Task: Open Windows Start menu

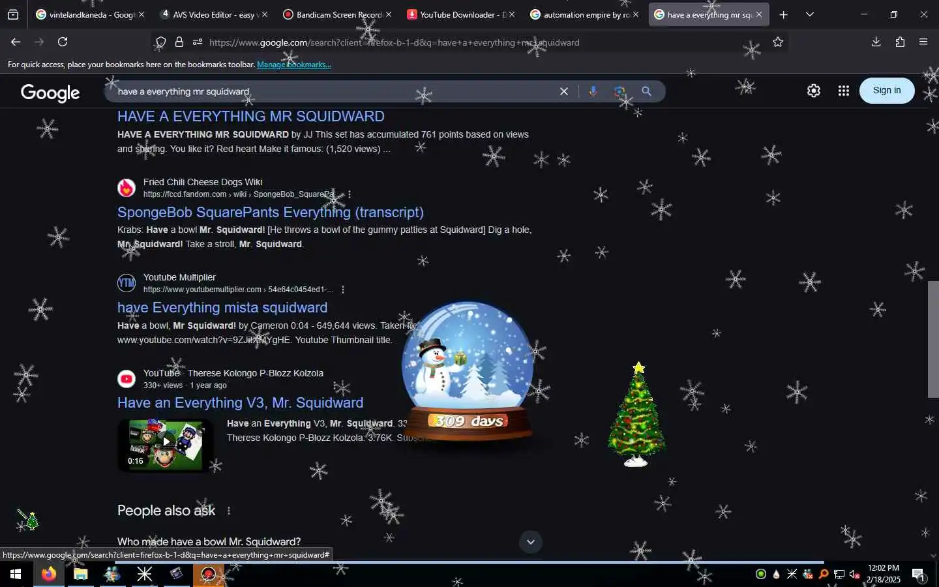Action: tap(16, 574)
